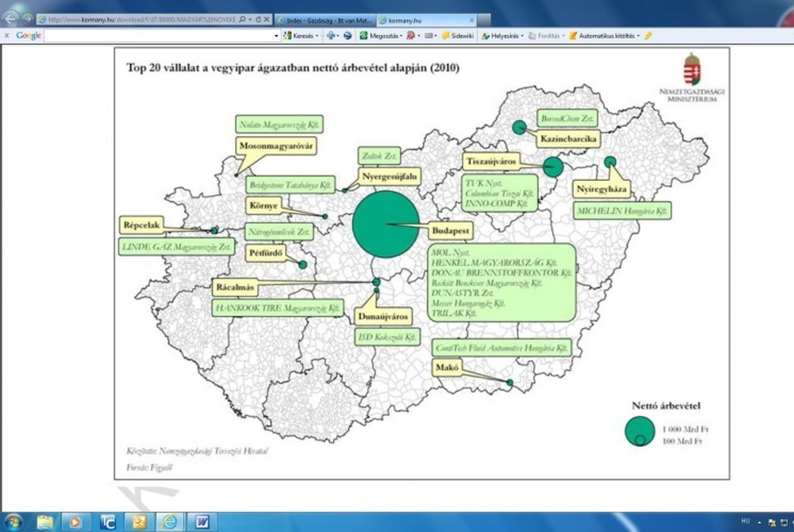Click the BorsodChem Zrt. company label
This screenshot has width=794, height=532.
click(567, 118)
